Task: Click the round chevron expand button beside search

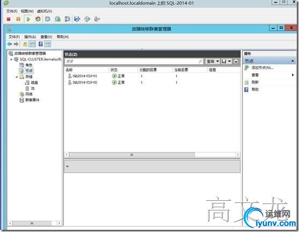Action: tap(236, 61)
